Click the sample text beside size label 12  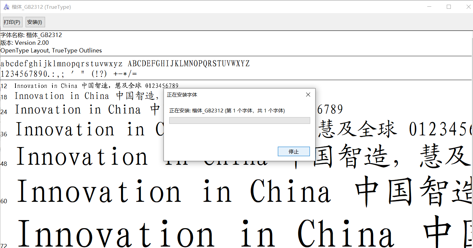click(96, 86)
